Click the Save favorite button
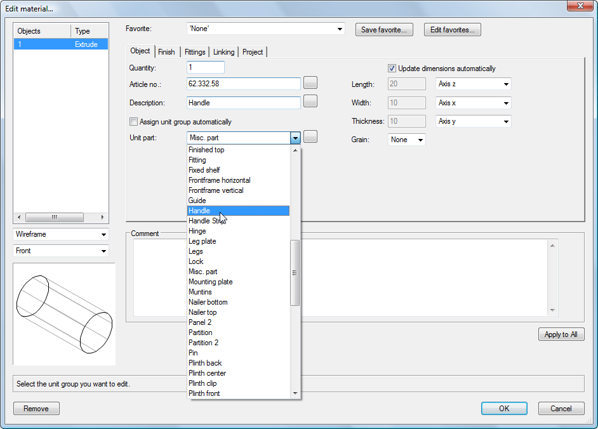Screen dimensions: 598x429 point(384,30)
